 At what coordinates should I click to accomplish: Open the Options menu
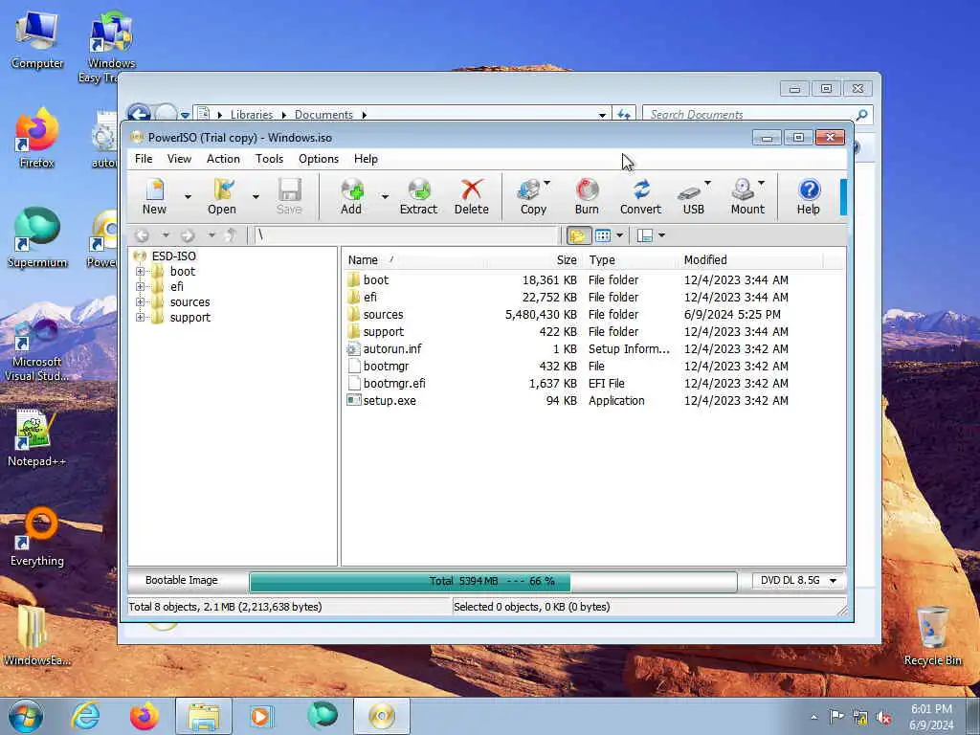319,159
